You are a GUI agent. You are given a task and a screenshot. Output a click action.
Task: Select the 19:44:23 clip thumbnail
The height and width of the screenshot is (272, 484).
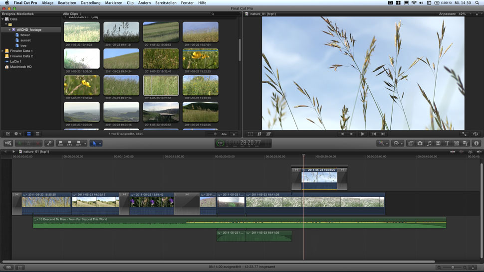coord(81,32)
